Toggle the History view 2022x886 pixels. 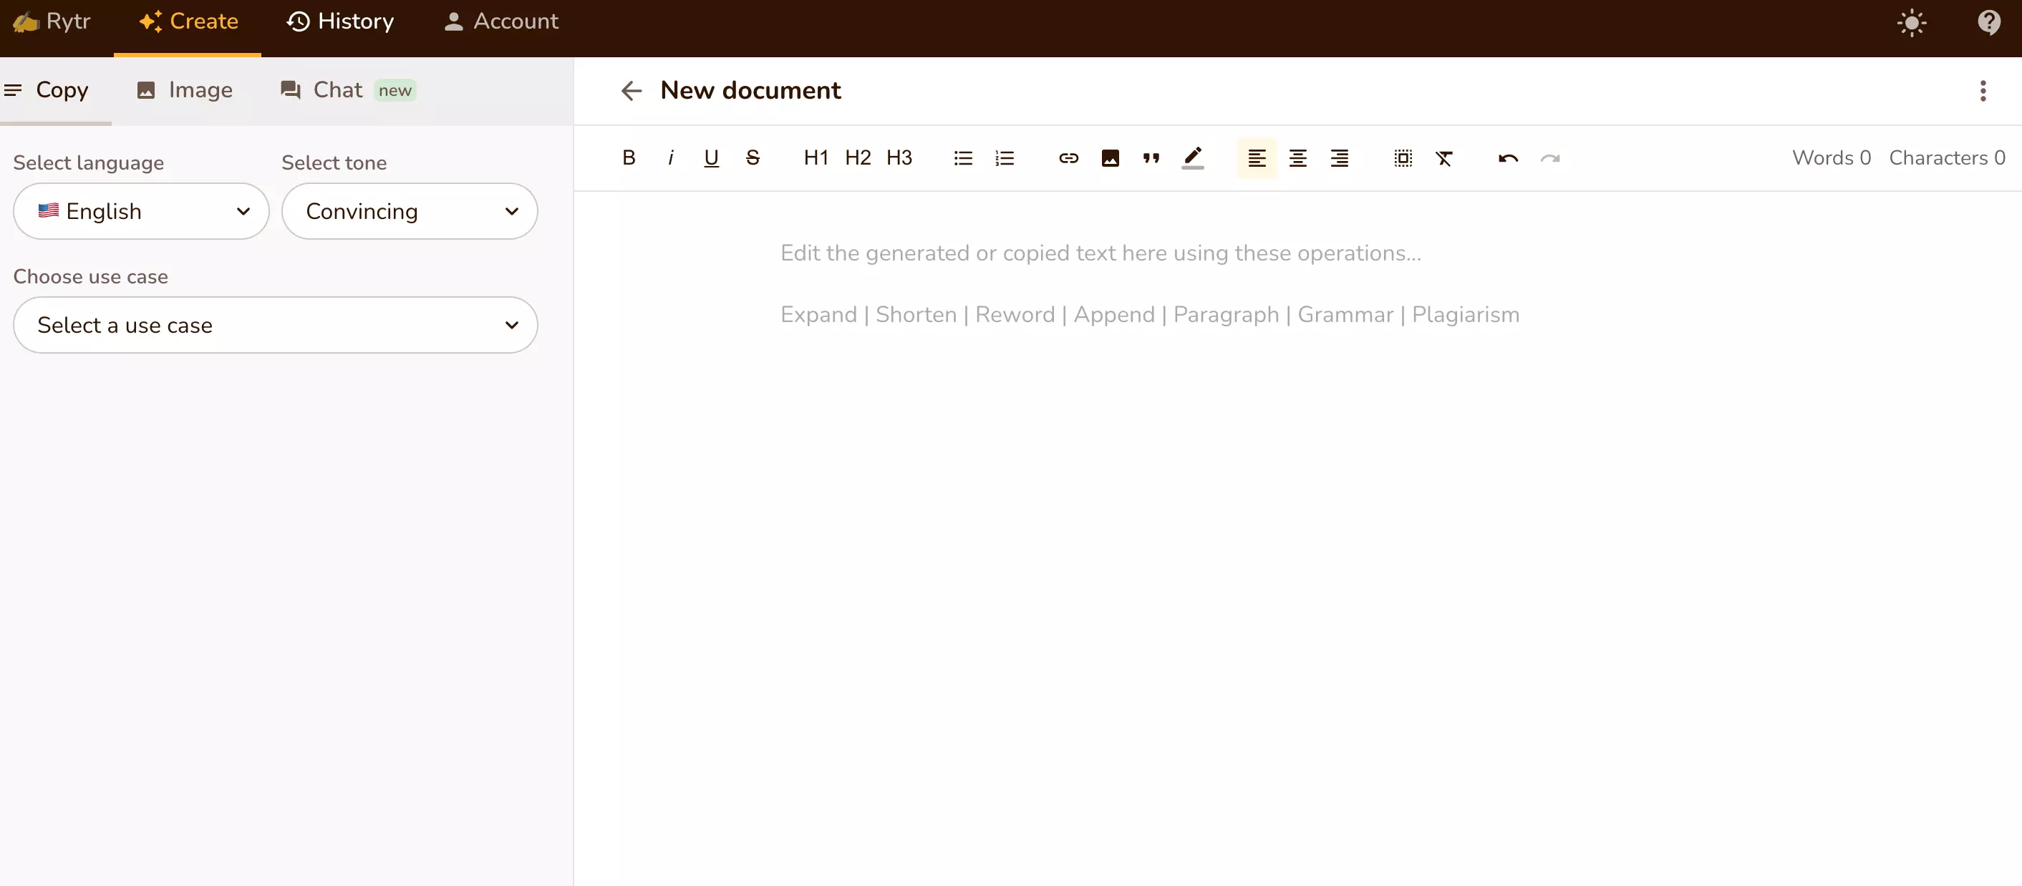342,21
